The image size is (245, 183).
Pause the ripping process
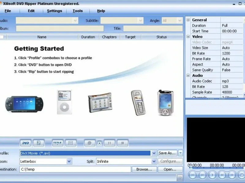(110, 143)
